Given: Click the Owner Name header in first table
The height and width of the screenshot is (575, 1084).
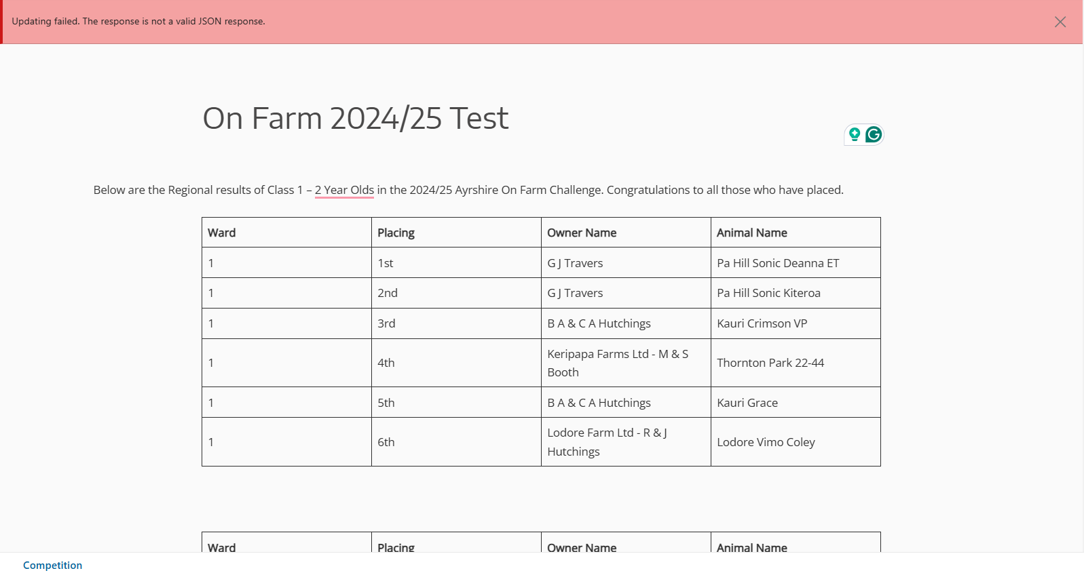Looking at the screenshot, I should pos(626,233).
